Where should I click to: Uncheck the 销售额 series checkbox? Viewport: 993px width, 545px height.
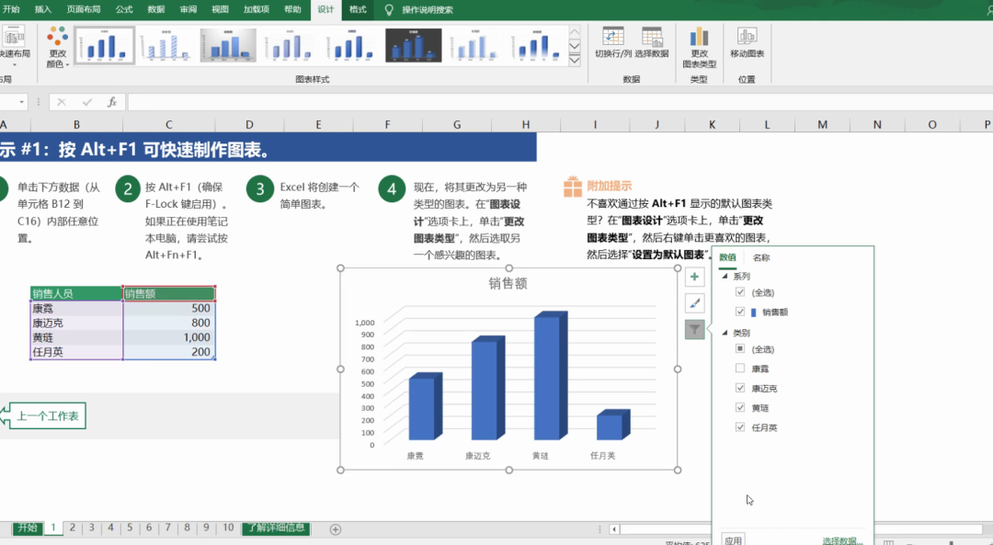coord(740,312)
